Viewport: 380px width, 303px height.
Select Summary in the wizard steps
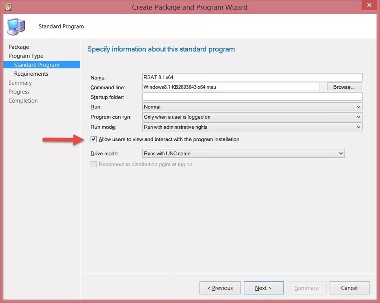(20, 83)
